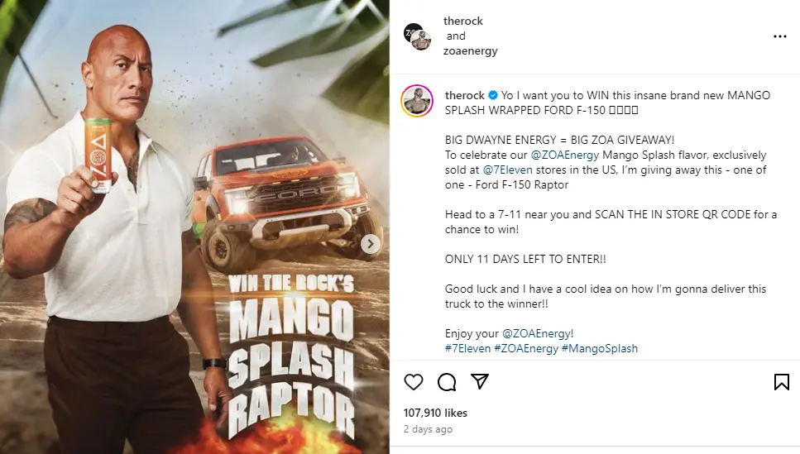Viewport: 800px width, 454px height.
Task: Click the Mango Splash Raptor post image
Action: pyautogui.click(x=194, y=227)
